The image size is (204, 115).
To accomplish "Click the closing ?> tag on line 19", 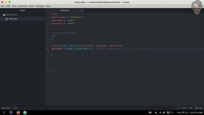I will (54, 71).
